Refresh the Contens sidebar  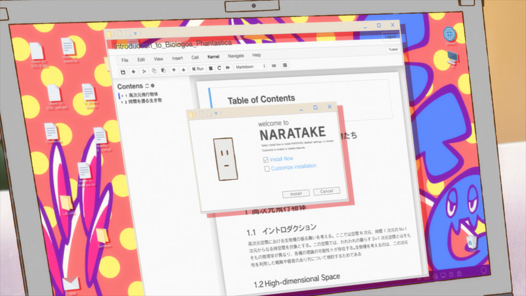pyautogui.click(x=147, y=86)
